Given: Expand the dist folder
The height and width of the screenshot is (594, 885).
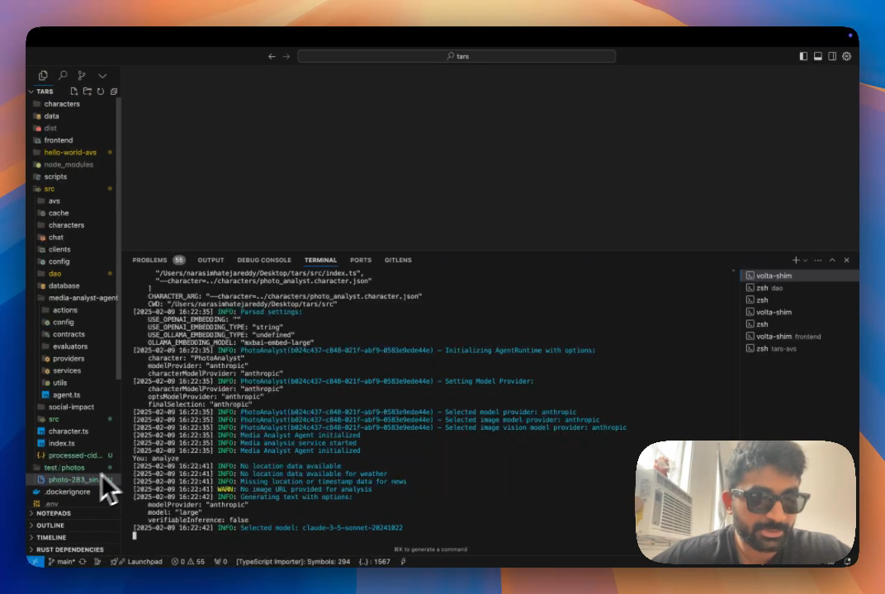Looking at the screenshot, I should coord(50,128).
